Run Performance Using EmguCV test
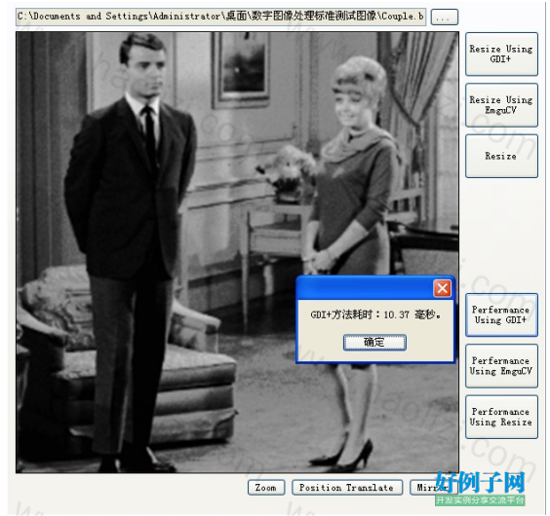Viewport: 550px width, 516px height. [501, 366]
